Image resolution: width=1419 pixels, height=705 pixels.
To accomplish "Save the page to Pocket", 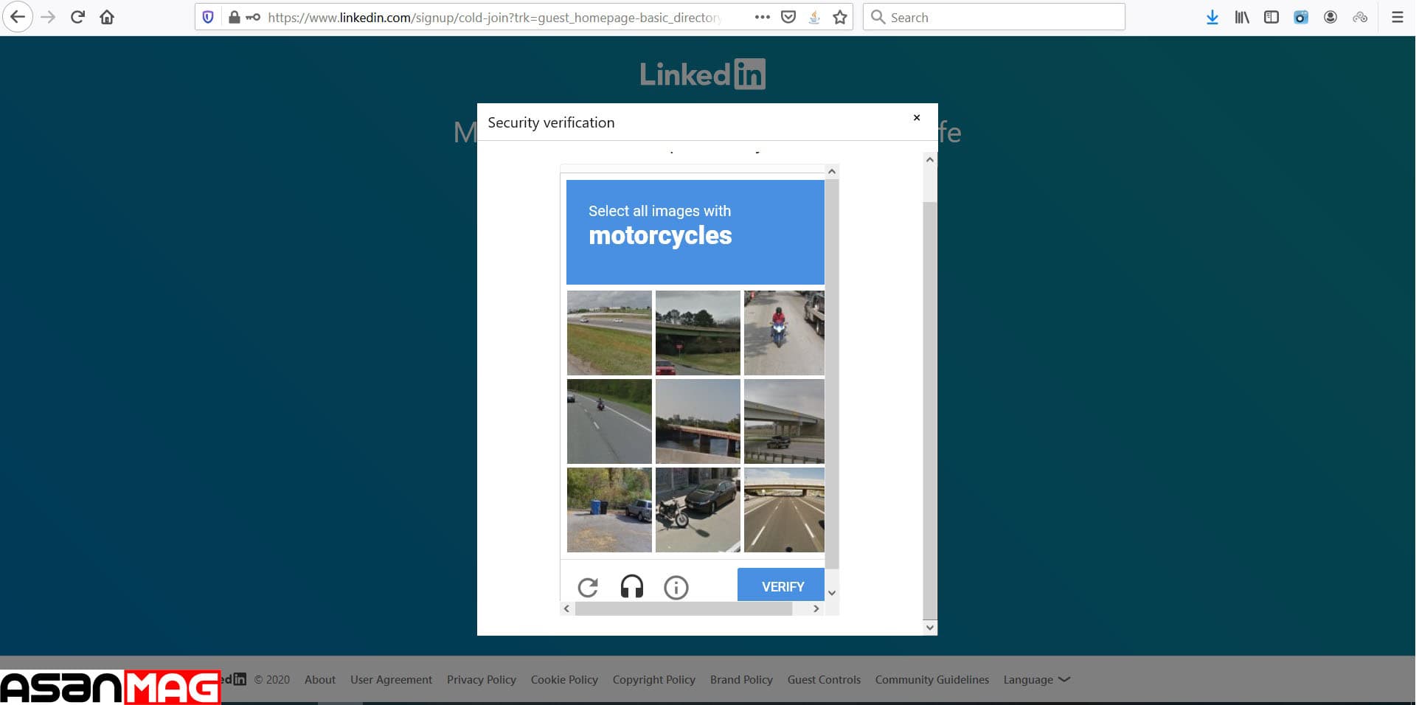I will (x=788, y=17).
